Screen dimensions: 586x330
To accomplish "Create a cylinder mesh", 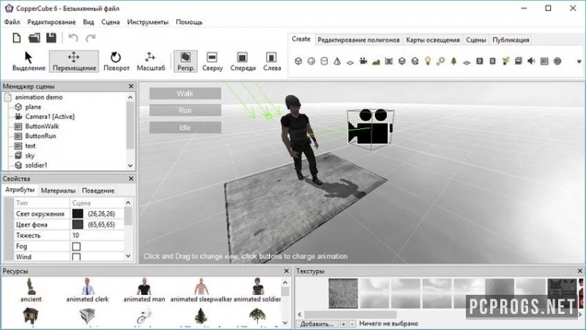I will pos(324,61).
